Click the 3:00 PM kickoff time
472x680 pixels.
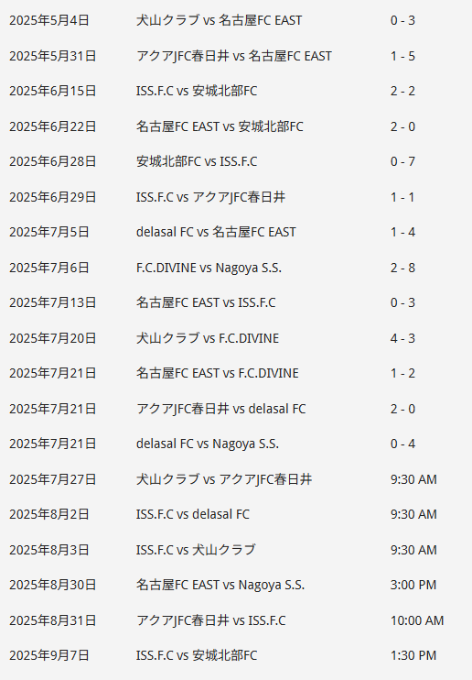(413, 585)
